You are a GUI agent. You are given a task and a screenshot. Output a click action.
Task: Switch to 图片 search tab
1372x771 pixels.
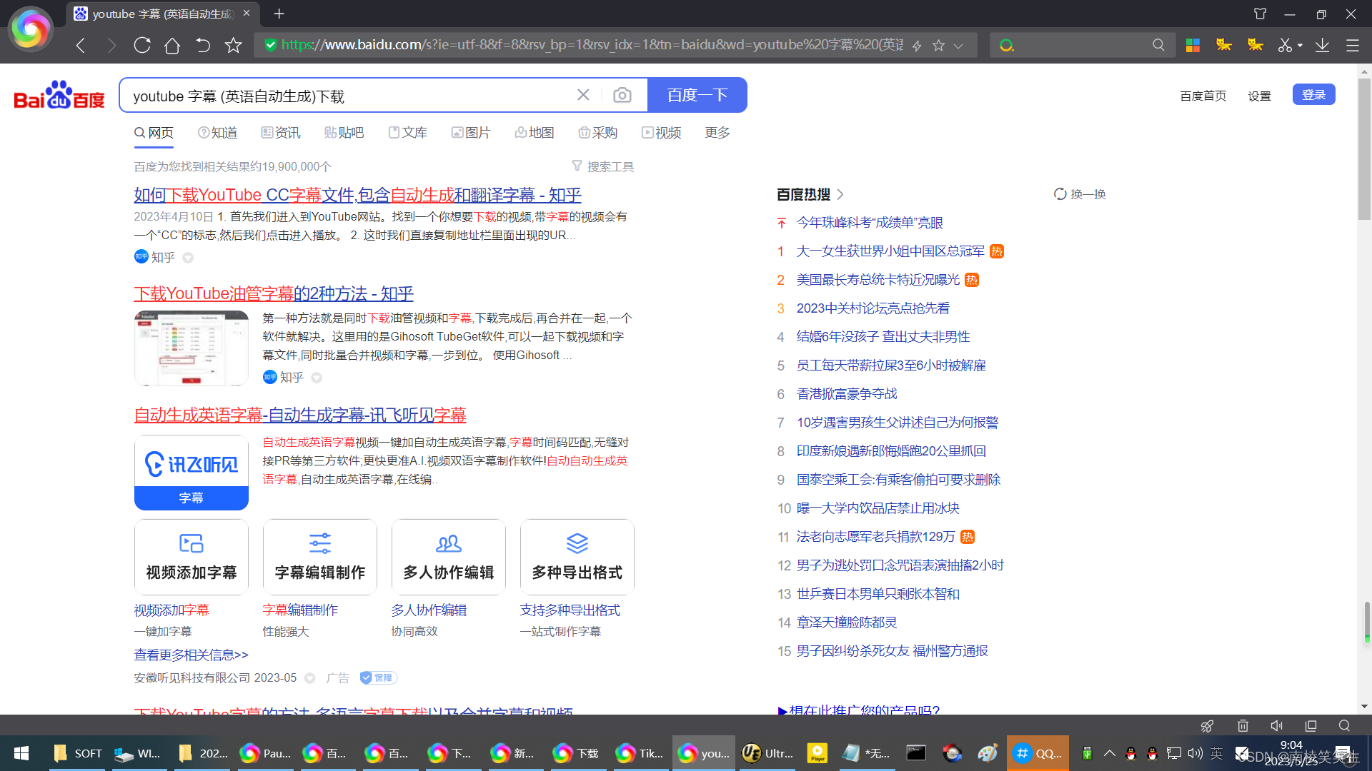coord(471,133)
